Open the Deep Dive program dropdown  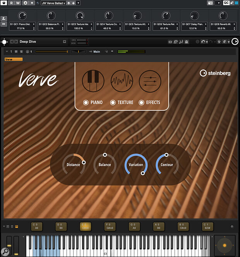(x=65, y=42)
